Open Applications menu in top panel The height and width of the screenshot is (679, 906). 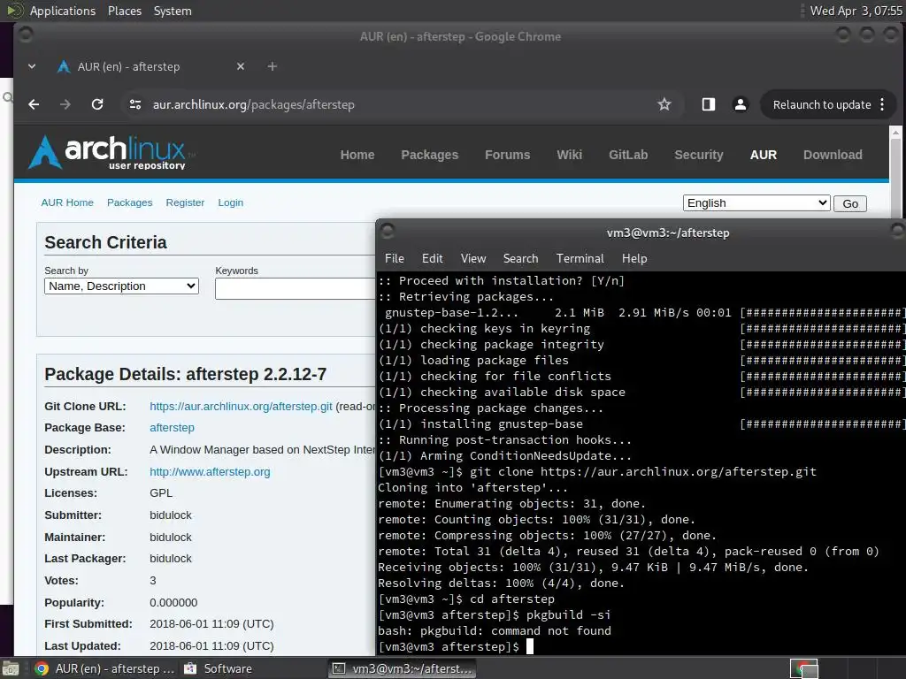tap(63, 11)
